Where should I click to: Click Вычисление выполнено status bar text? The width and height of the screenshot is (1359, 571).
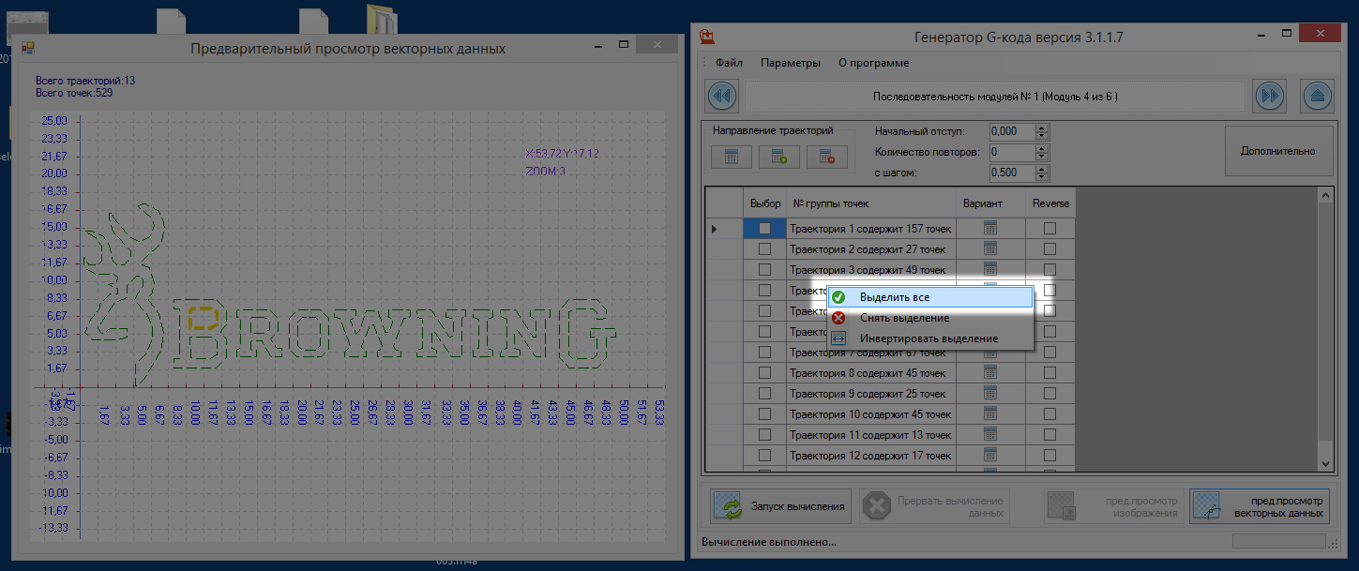(x=769, y=542)
